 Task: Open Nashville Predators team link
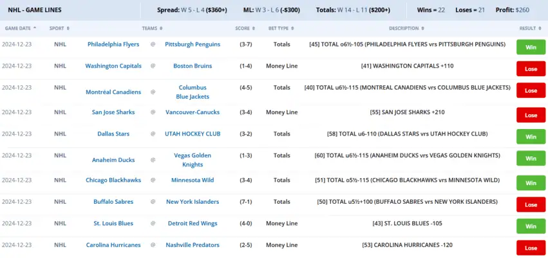coord(193,245)
